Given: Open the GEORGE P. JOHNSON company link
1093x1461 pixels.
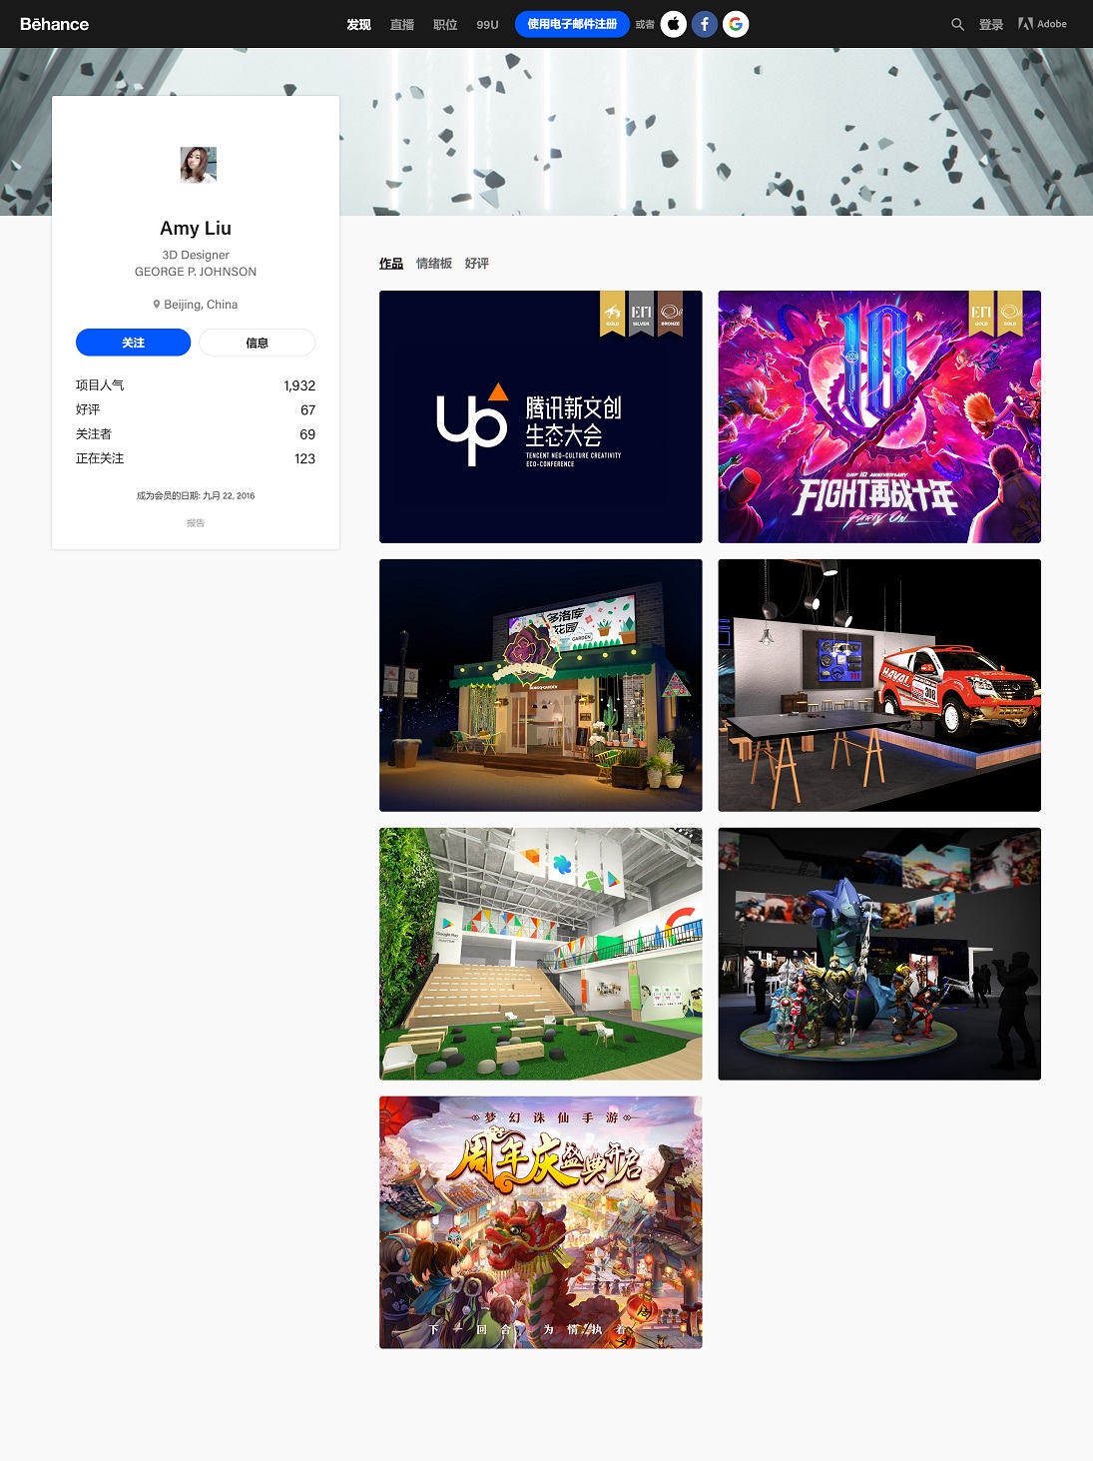Looking at the screenshot, I should [x=196, y=272].
